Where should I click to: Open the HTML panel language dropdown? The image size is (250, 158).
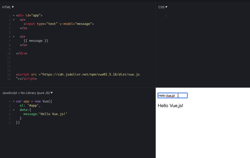(x=8, y=7)
